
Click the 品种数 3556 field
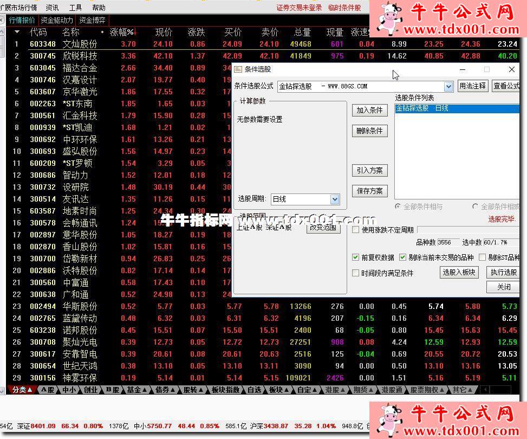tap(448, 243)
